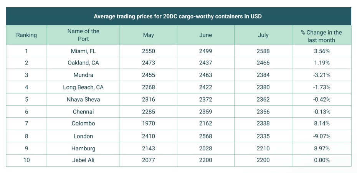
Task: Select the Nhava Sheva row name
Action: (x=83, y=99)
